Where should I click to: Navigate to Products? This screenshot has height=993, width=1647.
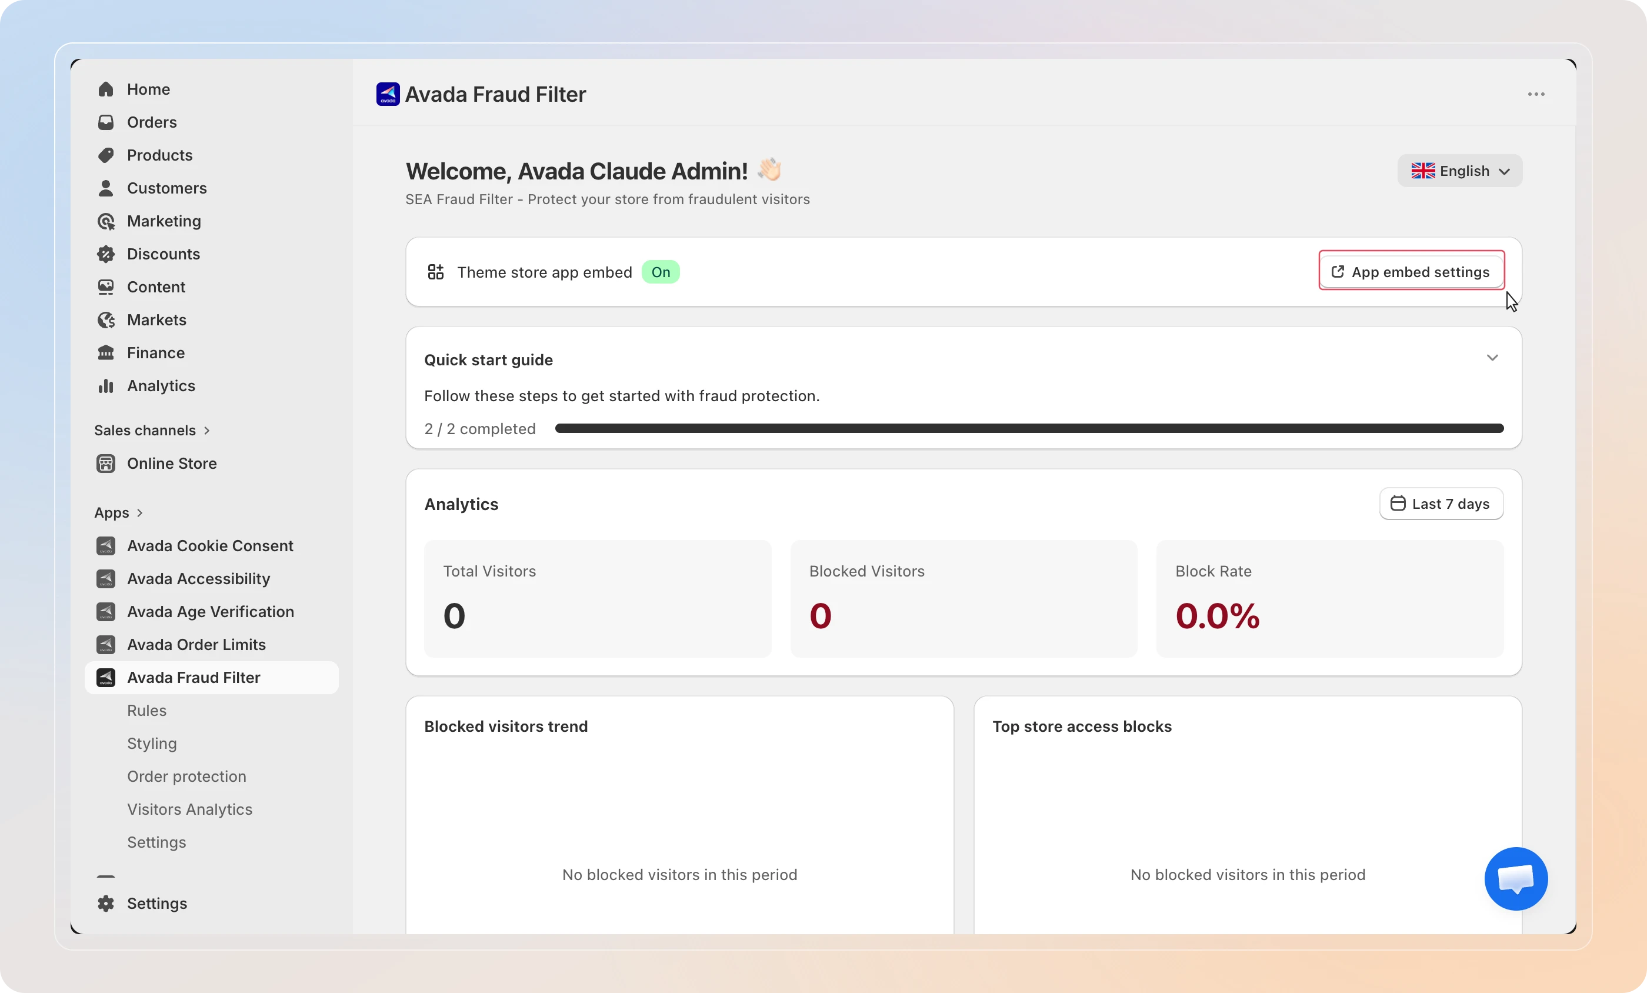(x=211, y=155)
